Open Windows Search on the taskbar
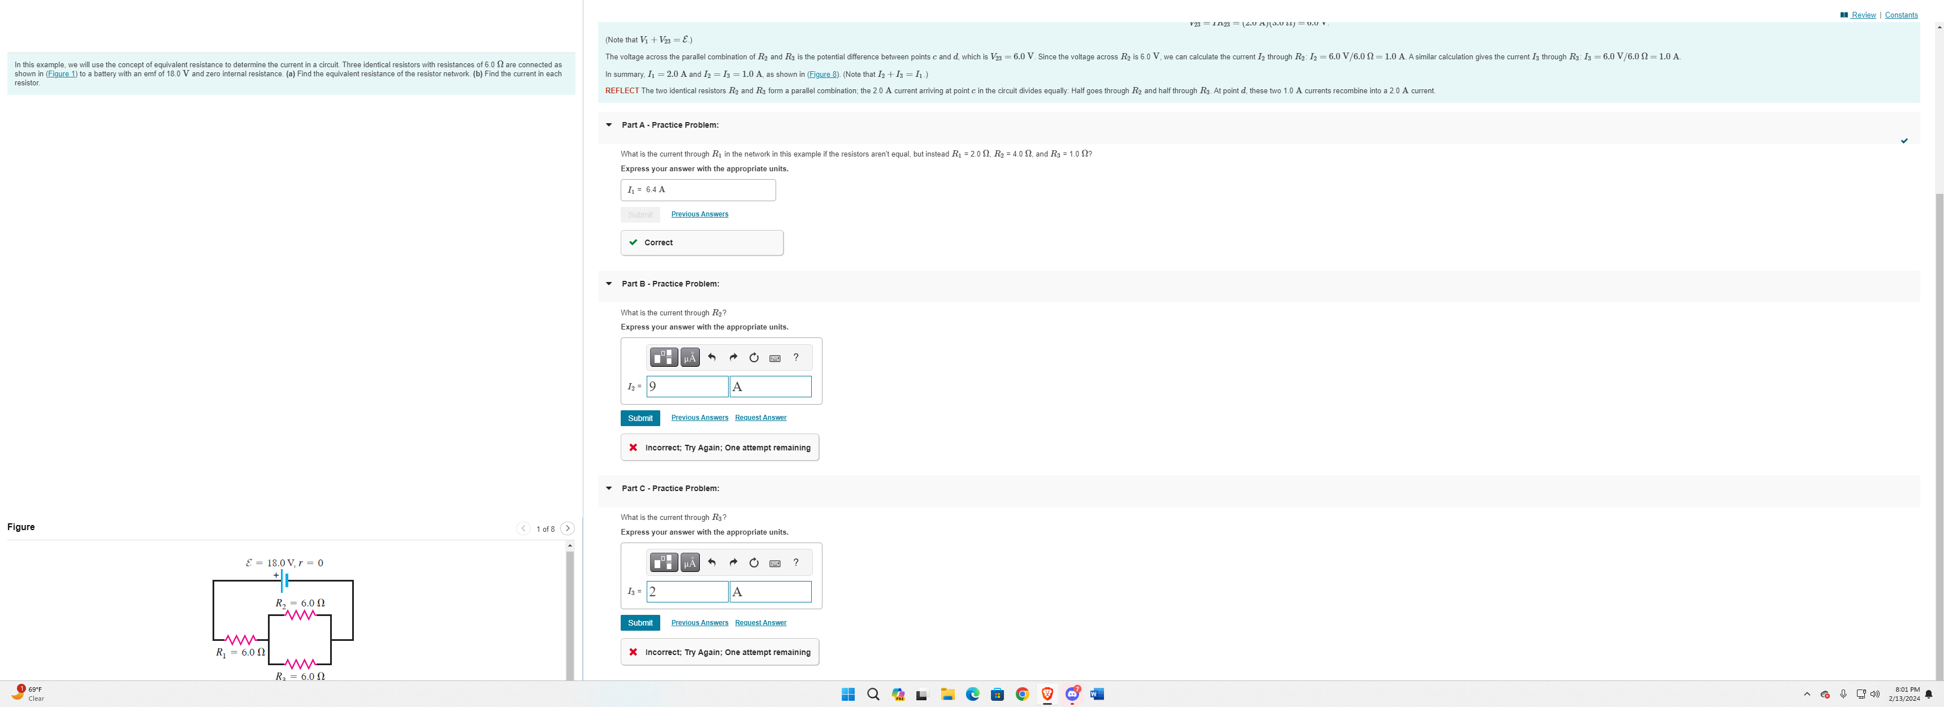The image size is (1944, 707). click(872, 693)
